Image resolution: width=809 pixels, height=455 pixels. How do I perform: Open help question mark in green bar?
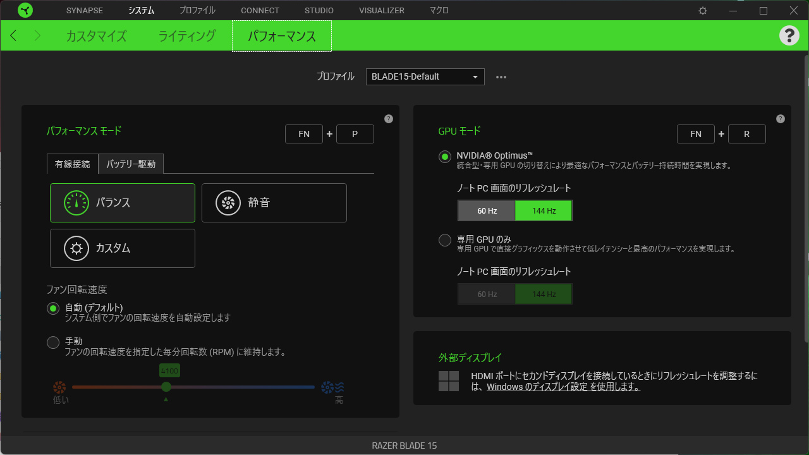tap(789, 35)
